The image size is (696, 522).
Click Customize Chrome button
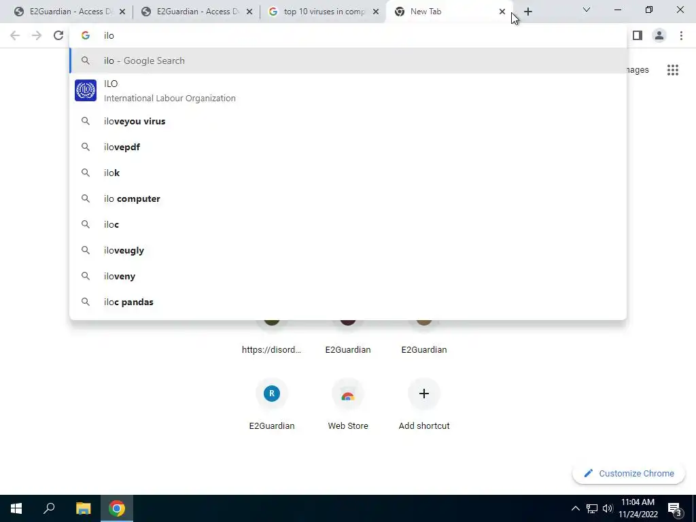click(x=629, y=473)
